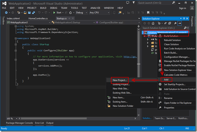Open the http://go. link in the comment
The image size is (197, 132).
(x=130, y=57)
